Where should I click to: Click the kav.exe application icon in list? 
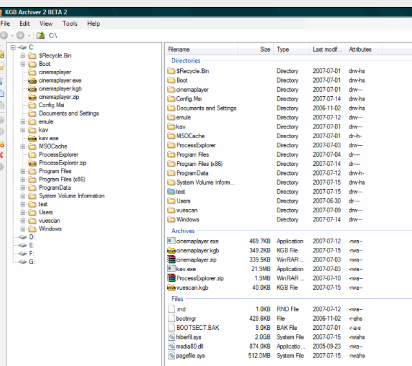171,269
